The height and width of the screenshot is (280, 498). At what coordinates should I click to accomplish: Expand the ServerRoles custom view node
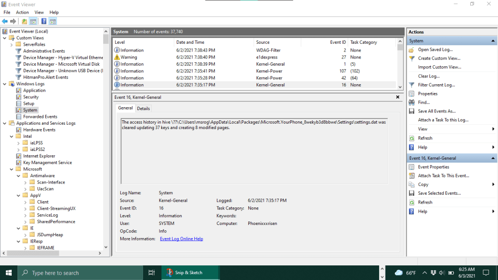pyautogui.click(x=12, y=44)
